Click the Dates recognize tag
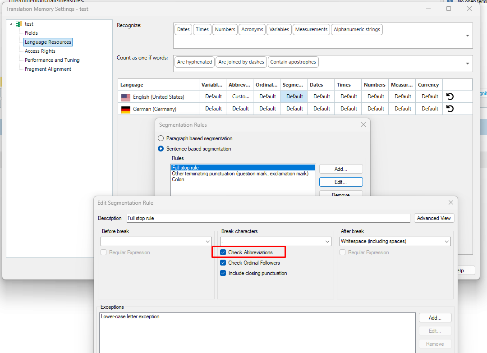This screenshot has height=353, width=487. click(x=183, y=29)
